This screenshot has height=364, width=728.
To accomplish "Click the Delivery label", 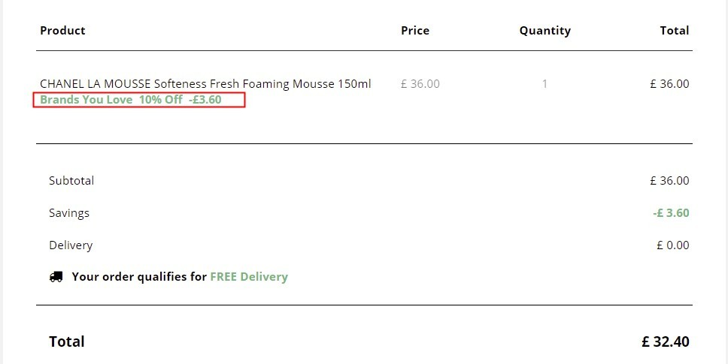I will [71, 245].
